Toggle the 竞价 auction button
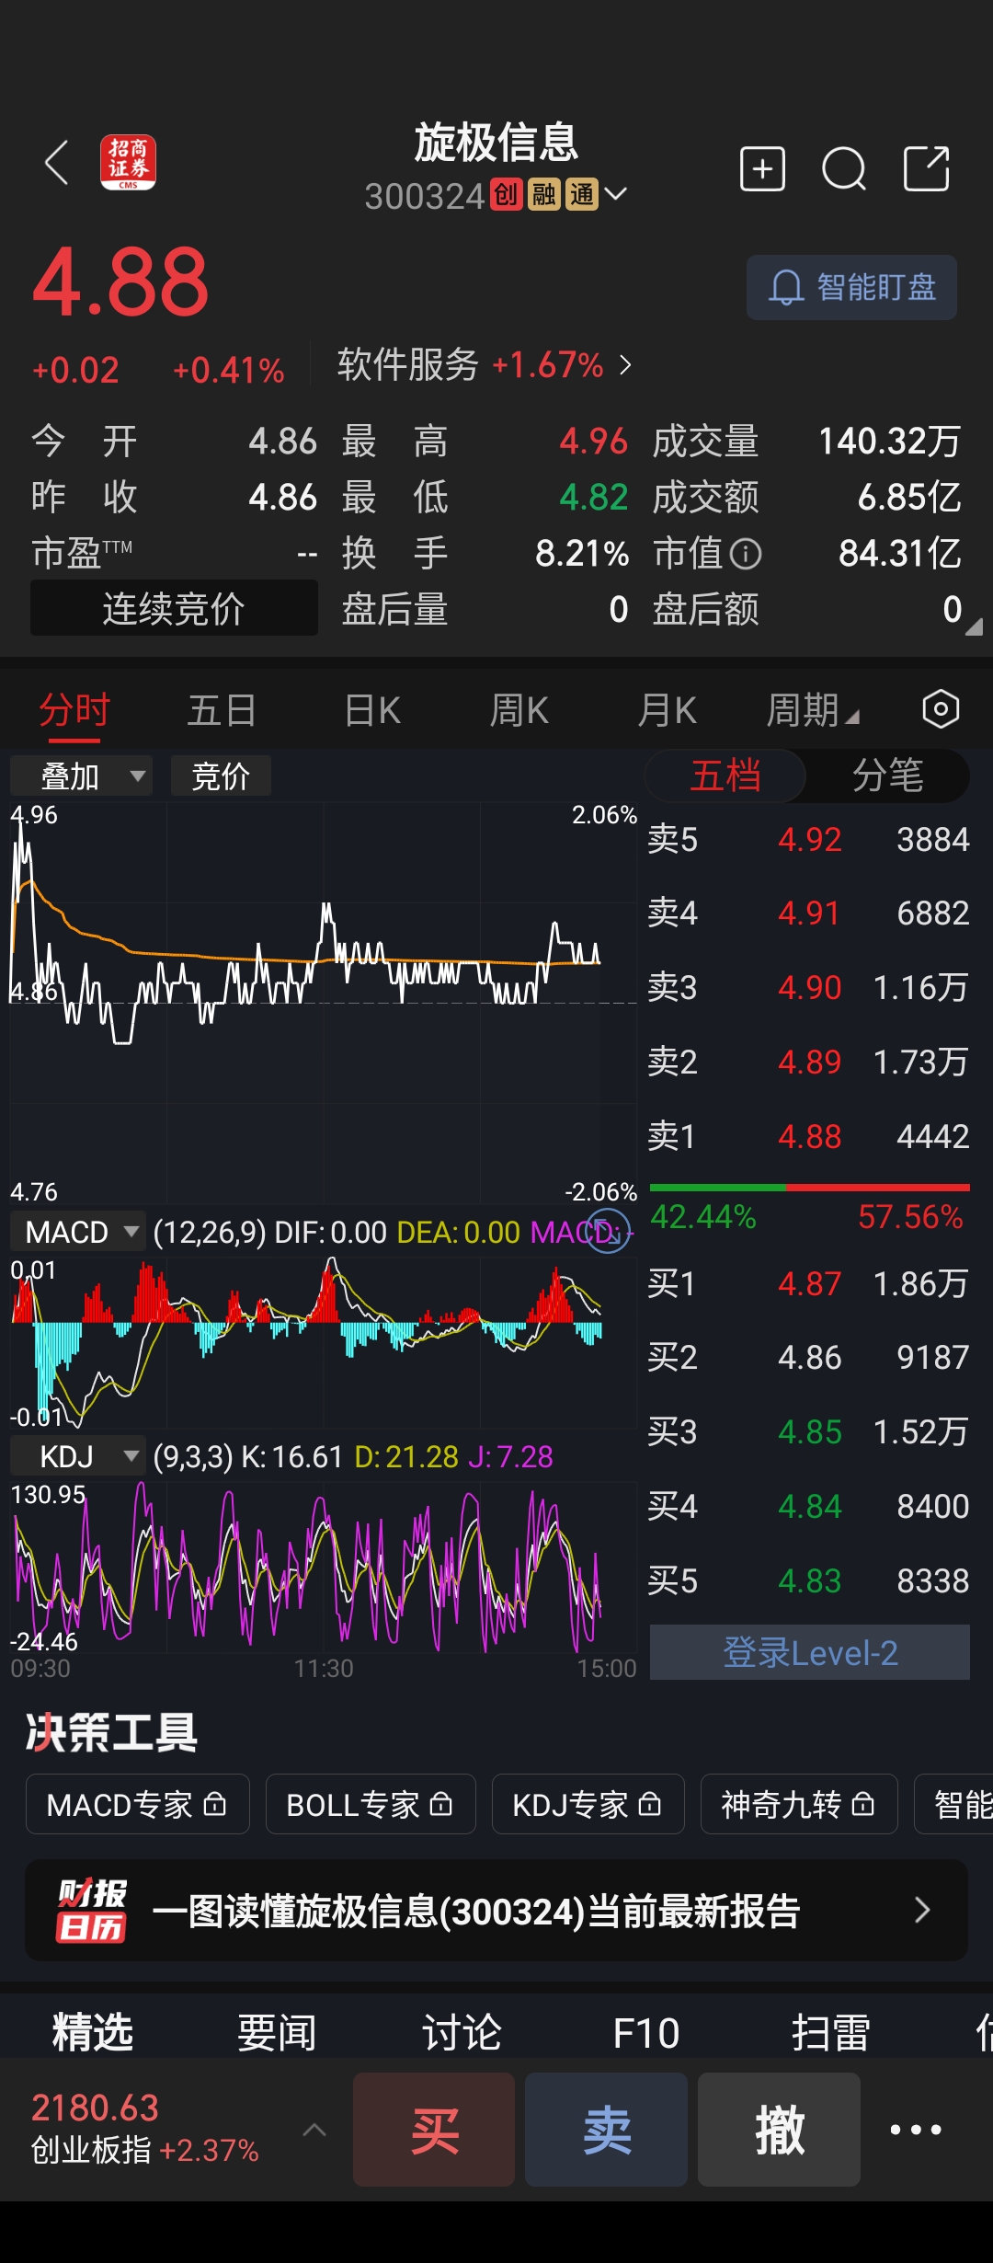 coord(221,775)
